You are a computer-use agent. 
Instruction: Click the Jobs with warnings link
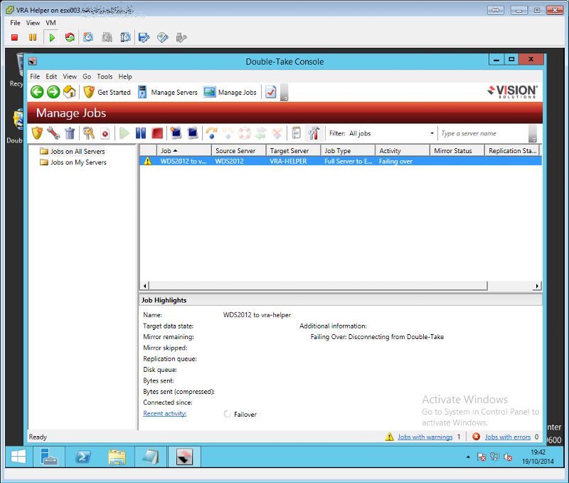pyautogui.click(x=425, y=437)
